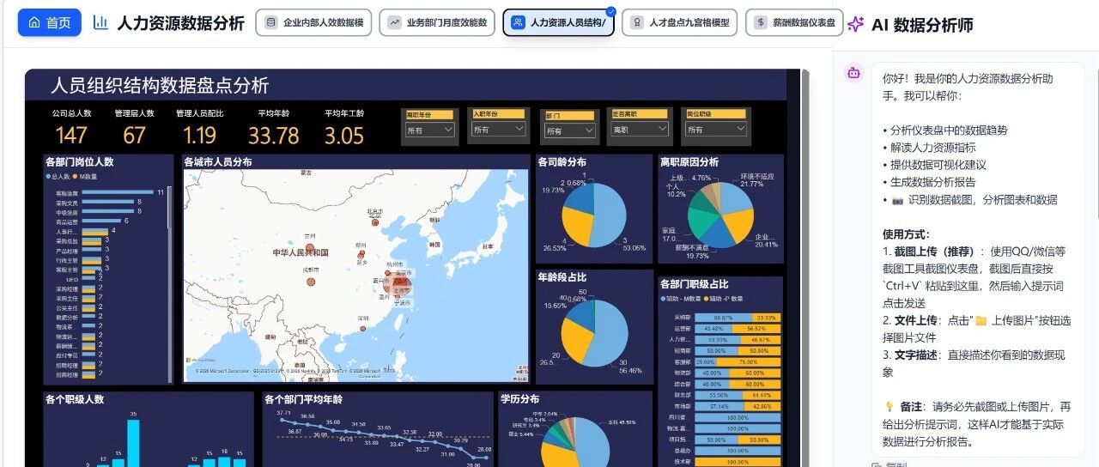Click the checkmark badge on the selected tab

point(610,11)
